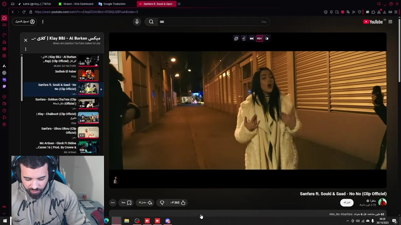Image resolution: width=401 pixels, height=225 pixels.
Task: Click the ad blocker shield icon
Action: point(342,12)
